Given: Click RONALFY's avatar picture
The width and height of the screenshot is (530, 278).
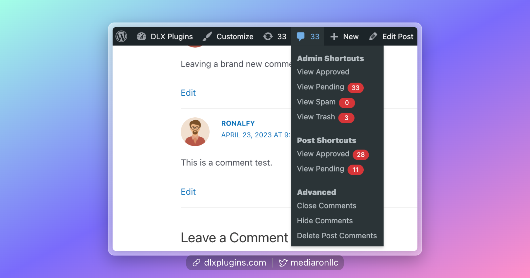Looking at the screenshot, I should [195, 132].
